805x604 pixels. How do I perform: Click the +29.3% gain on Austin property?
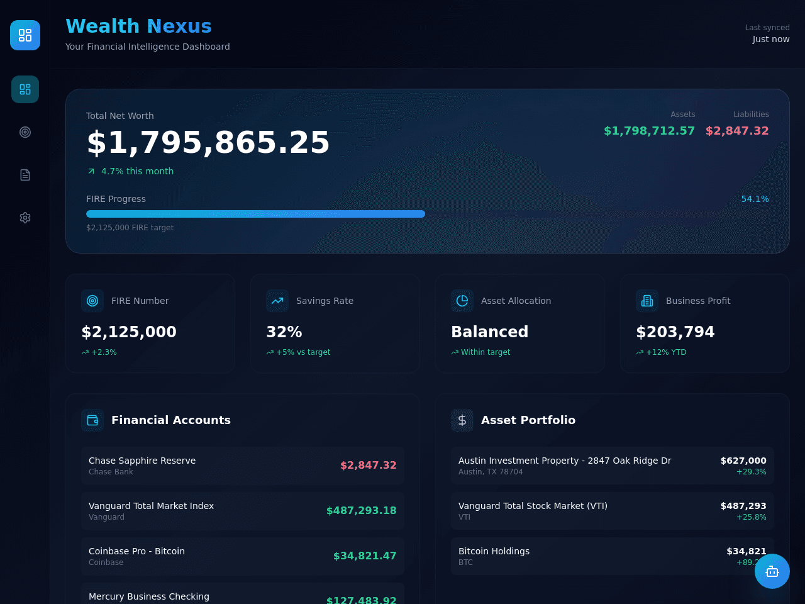(x=752, y=472)
